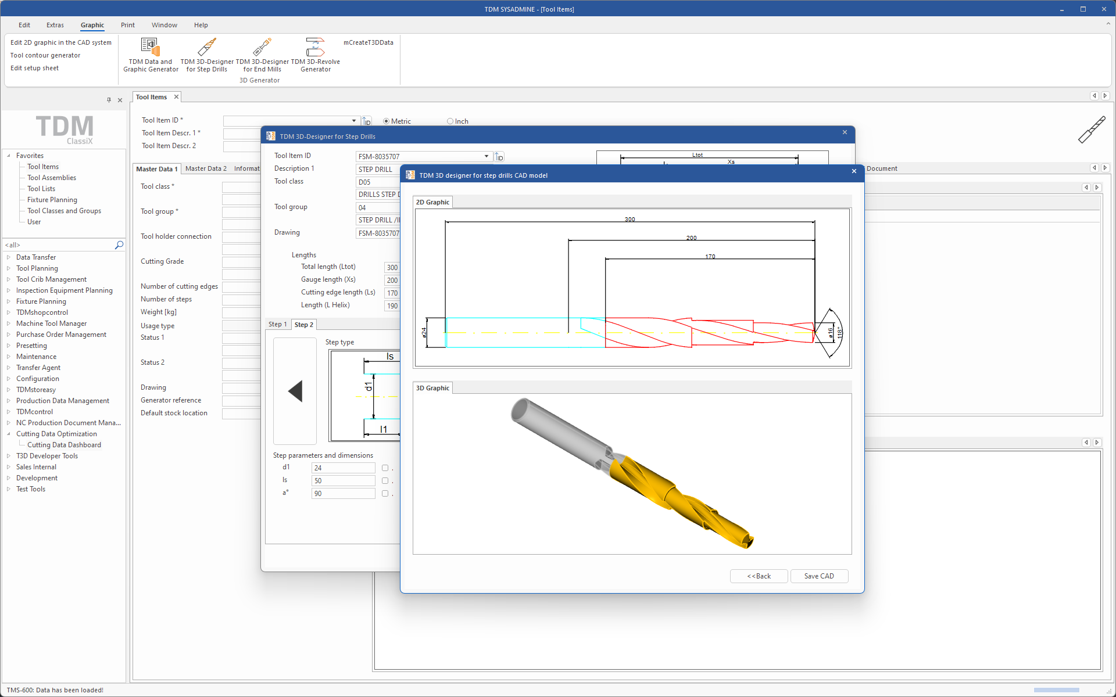
Task: Click the previous step black arrow
Action: pos(295,391)
